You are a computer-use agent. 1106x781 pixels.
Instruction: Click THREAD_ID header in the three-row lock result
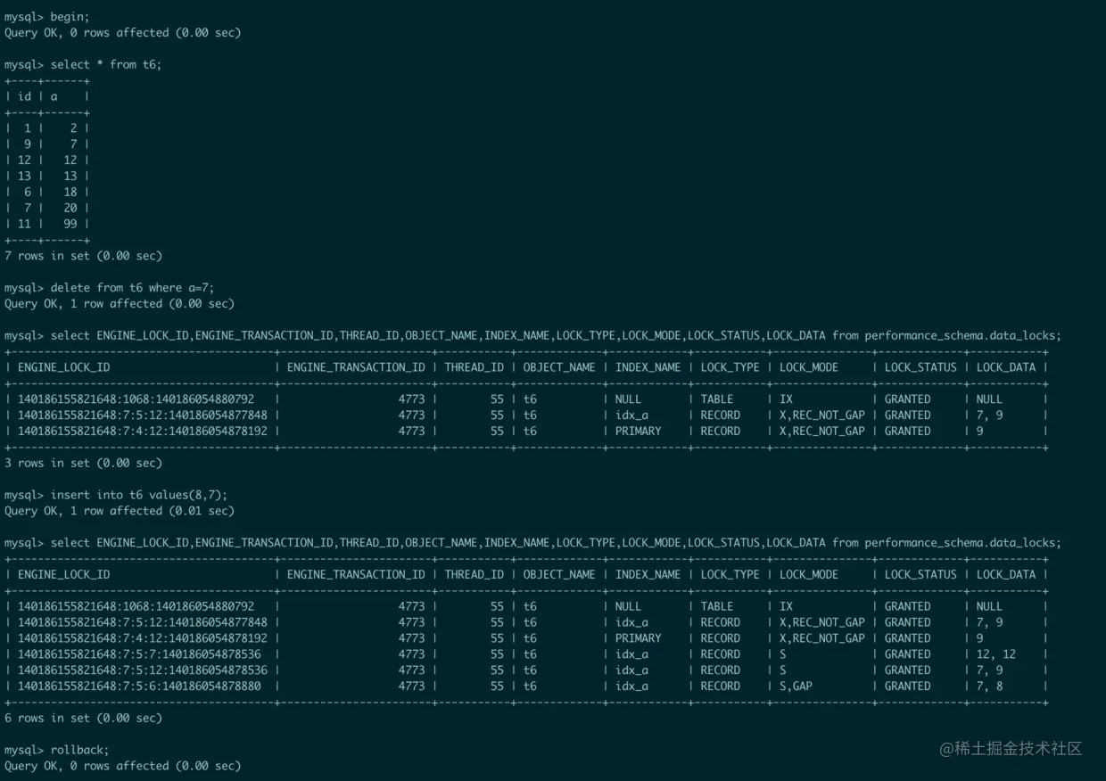(475, 367)
